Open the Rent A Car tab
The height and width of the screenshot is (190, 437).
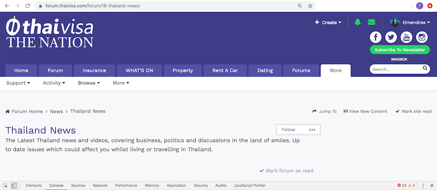click(225, 70)
